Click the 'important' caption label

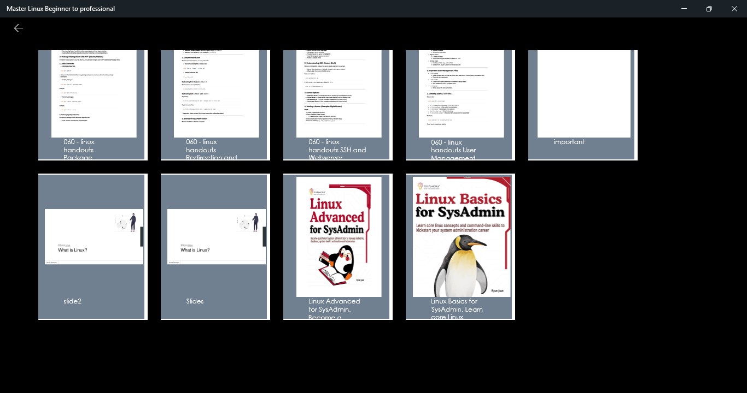click(569, 142)
